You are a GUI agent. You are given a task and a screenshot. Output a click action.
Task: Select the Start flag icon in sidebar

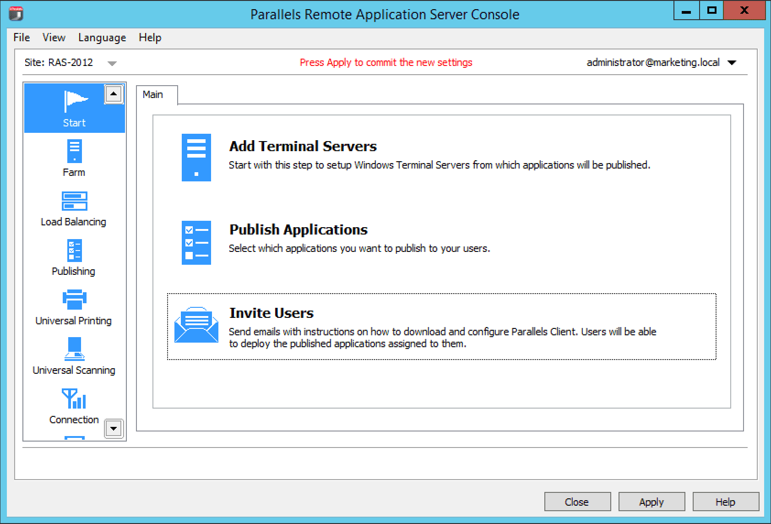pos(75,101)
